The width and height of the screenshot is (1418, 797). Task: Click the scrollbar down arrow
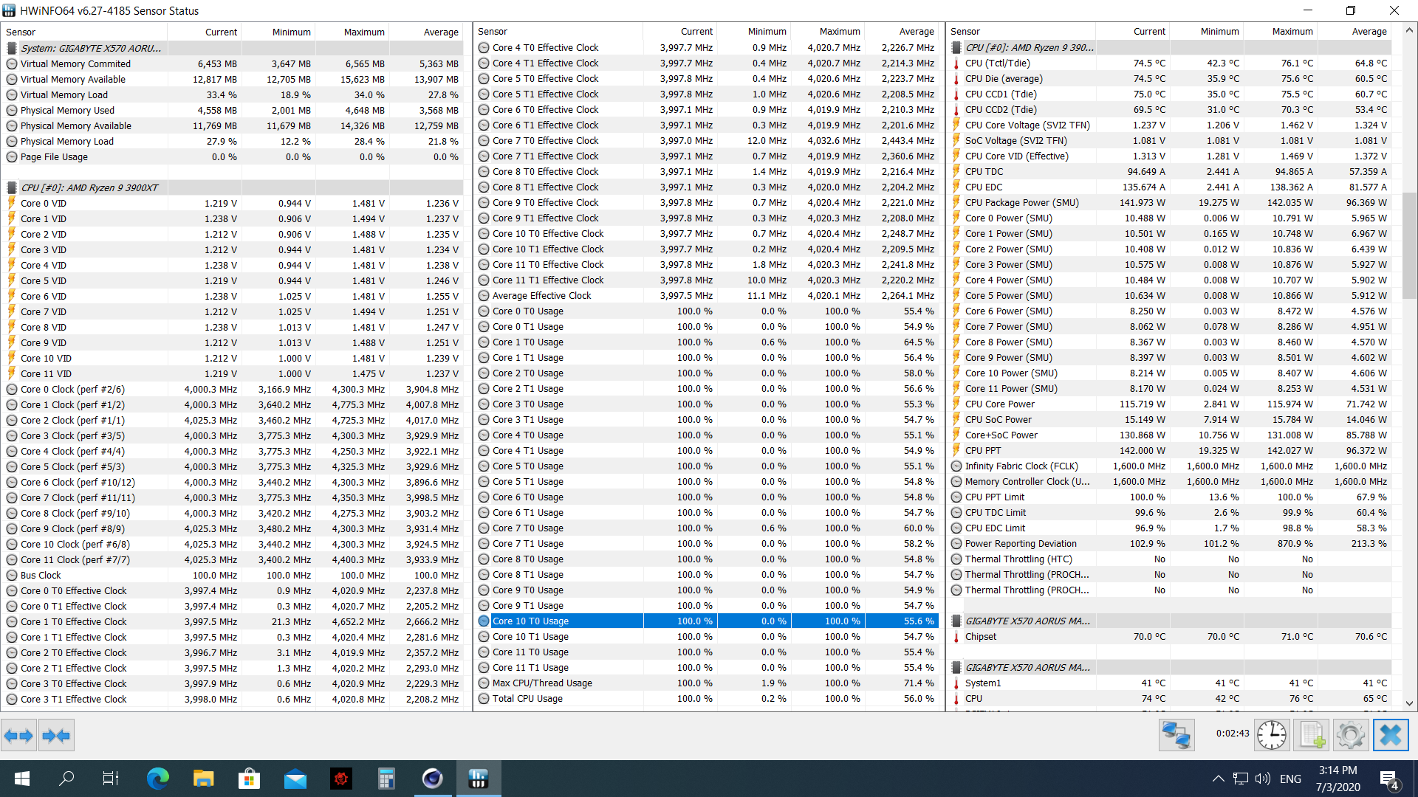click(1409, 703)
